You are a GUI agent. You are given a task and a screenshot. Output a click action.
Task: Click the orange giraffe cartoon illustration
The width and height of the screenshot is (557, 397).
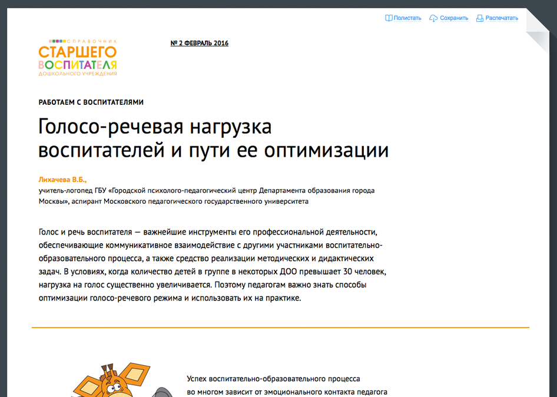coord(122,379)
